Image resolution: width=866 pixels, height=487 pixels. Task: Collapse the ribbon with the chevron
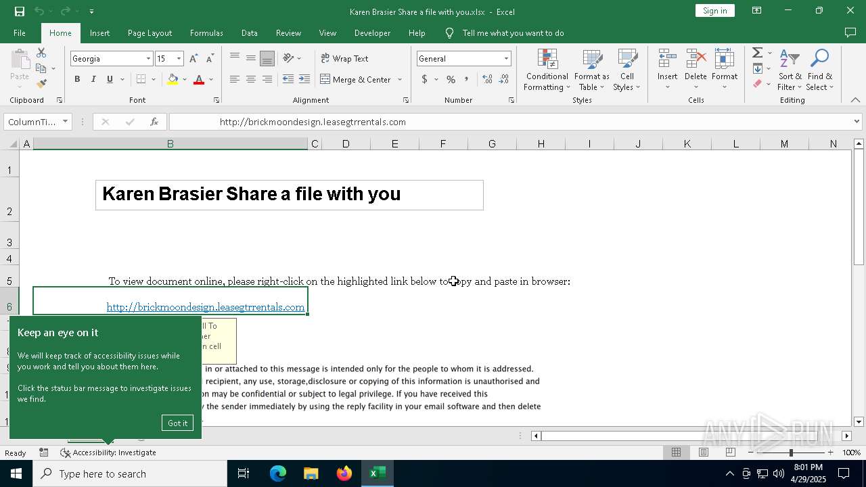coord(855,100)
